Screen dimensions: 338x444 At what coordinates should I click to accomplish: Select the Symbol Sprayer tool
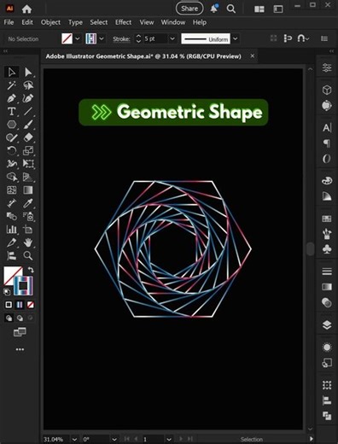click(x=28, y=216)
